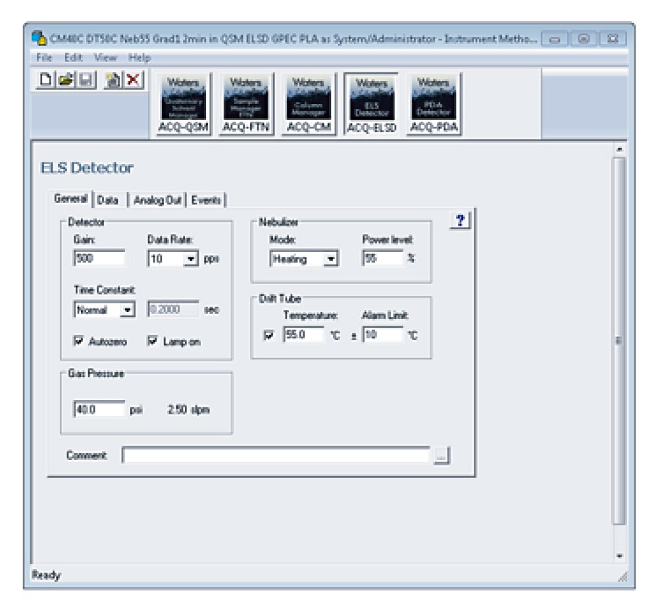This screenshot has width=658, height=612.
Task: Expand the Nebulizer Mode dropdown
Action: pos(331,259)
